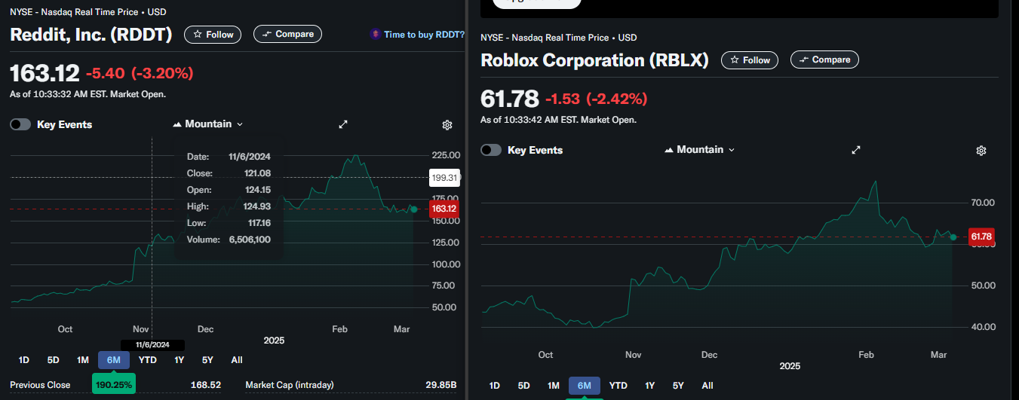Screen dimensions: 1019x400
Task: Open 'Time to buy RDDT?' link
Action: (x=417, y=34)
